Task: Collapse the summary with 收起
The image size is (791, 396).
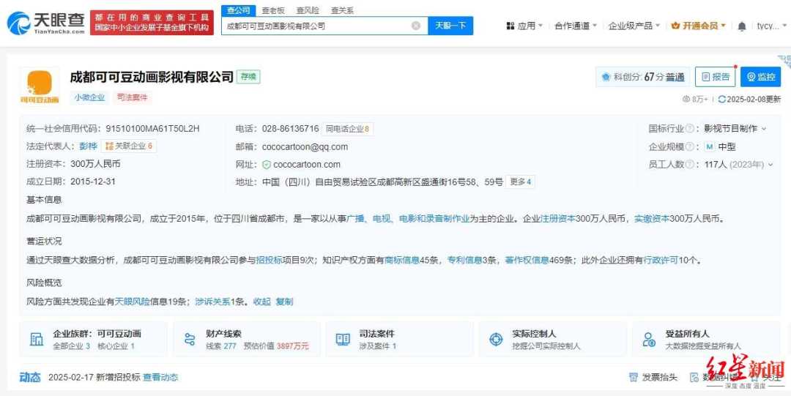Action: click(261, 302)
